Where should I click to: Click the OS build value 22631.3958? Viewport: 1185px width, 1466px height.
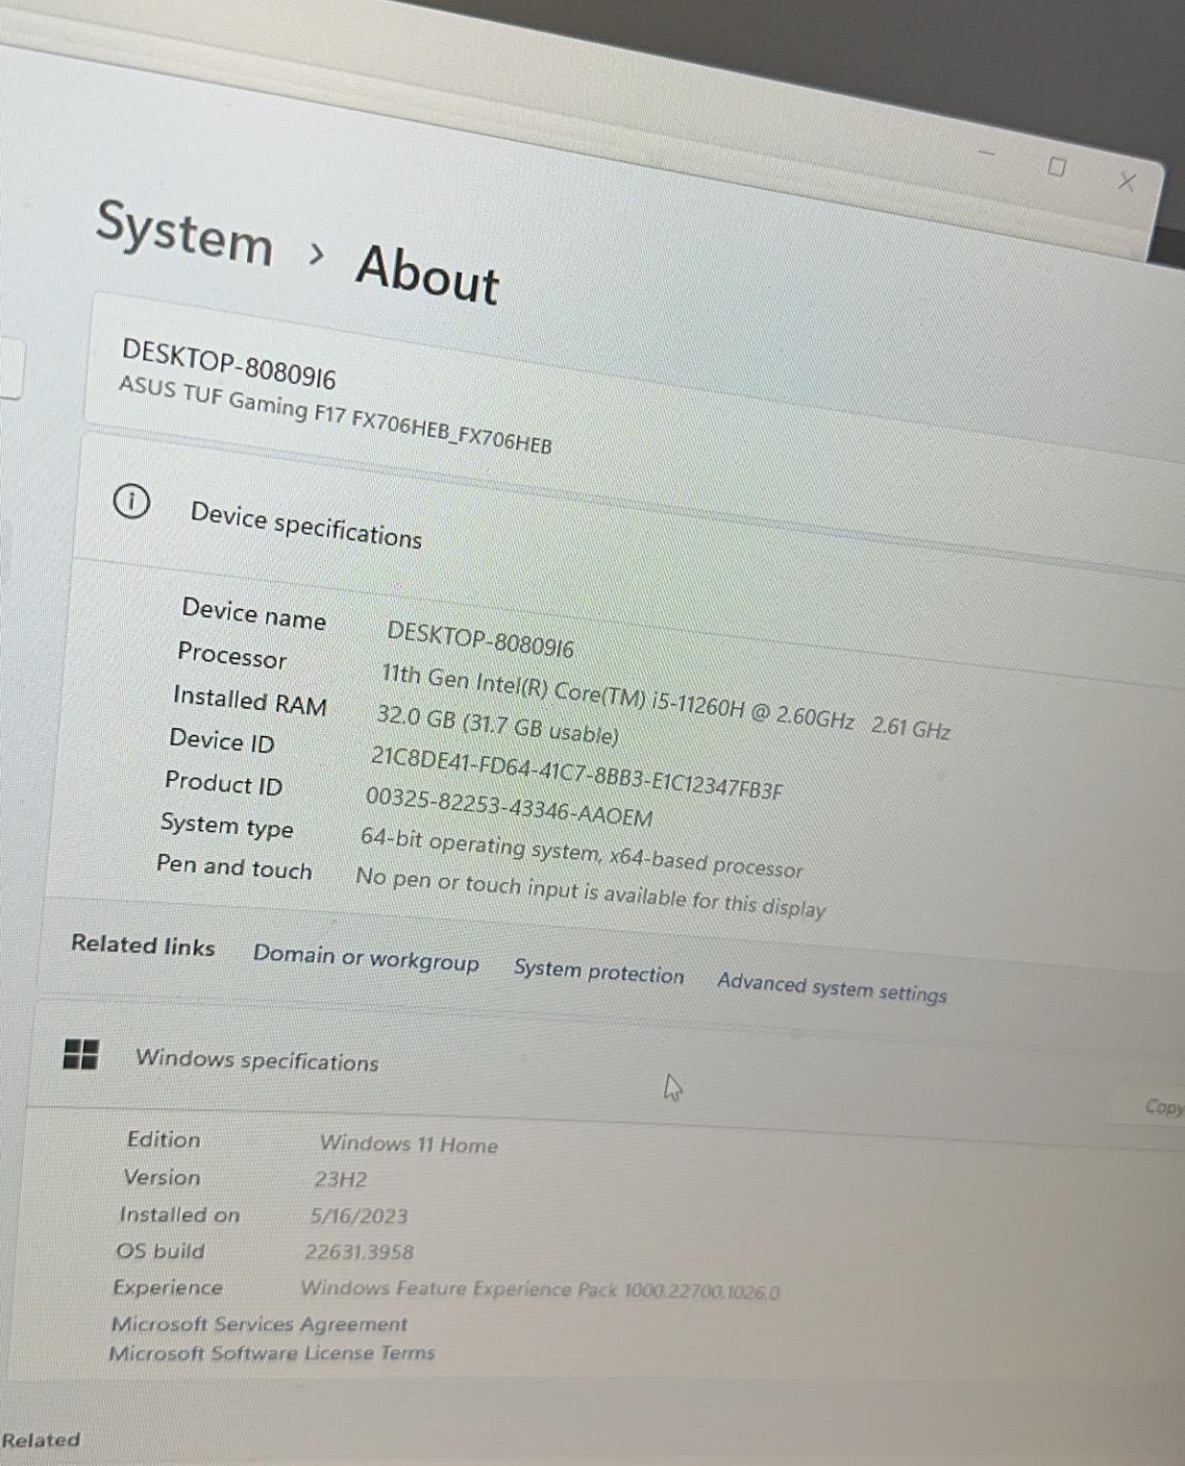359,1252
